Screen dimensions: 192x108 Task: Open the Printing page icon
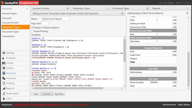(x=4, y=83)
